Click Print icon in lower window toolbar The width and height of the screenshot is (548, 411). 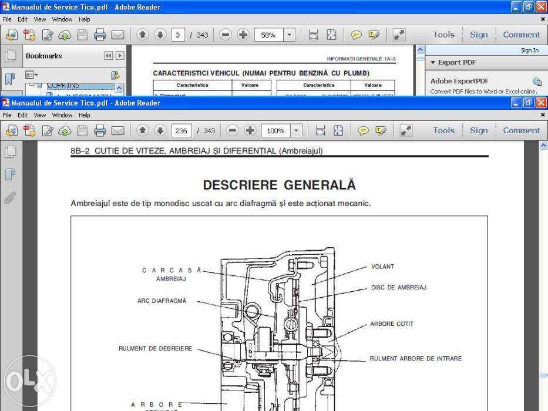pos(100,131)
